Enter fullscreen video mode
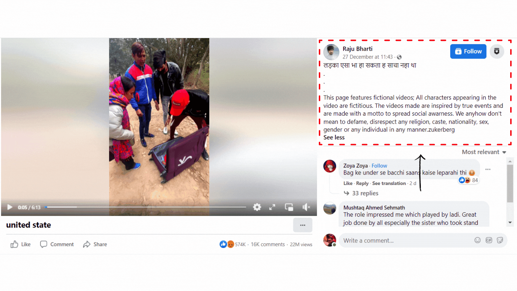Viewport: 517px width, 291px height. coord(272,207)
